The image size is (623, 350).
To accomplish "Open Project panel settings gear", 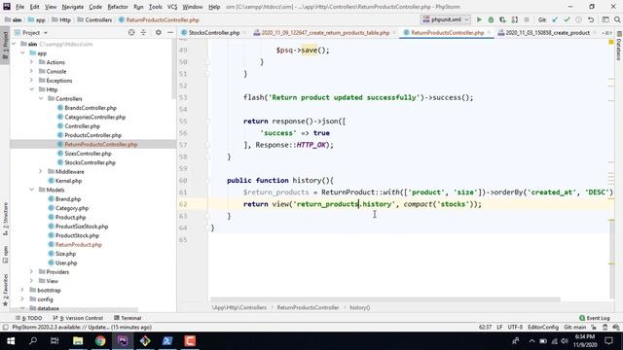I will [158, 32].
